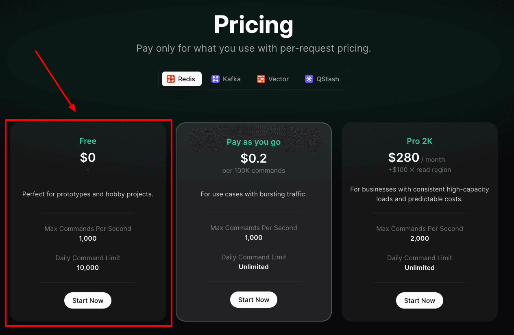
Task: Click the Free plan title
Action: [x=88, y=141]
